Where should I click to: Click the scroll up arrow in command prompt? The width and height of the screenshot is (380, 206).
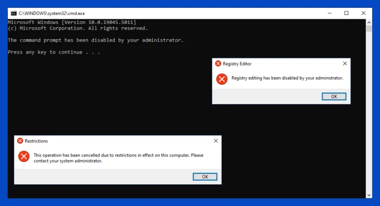tap(369, 22)
